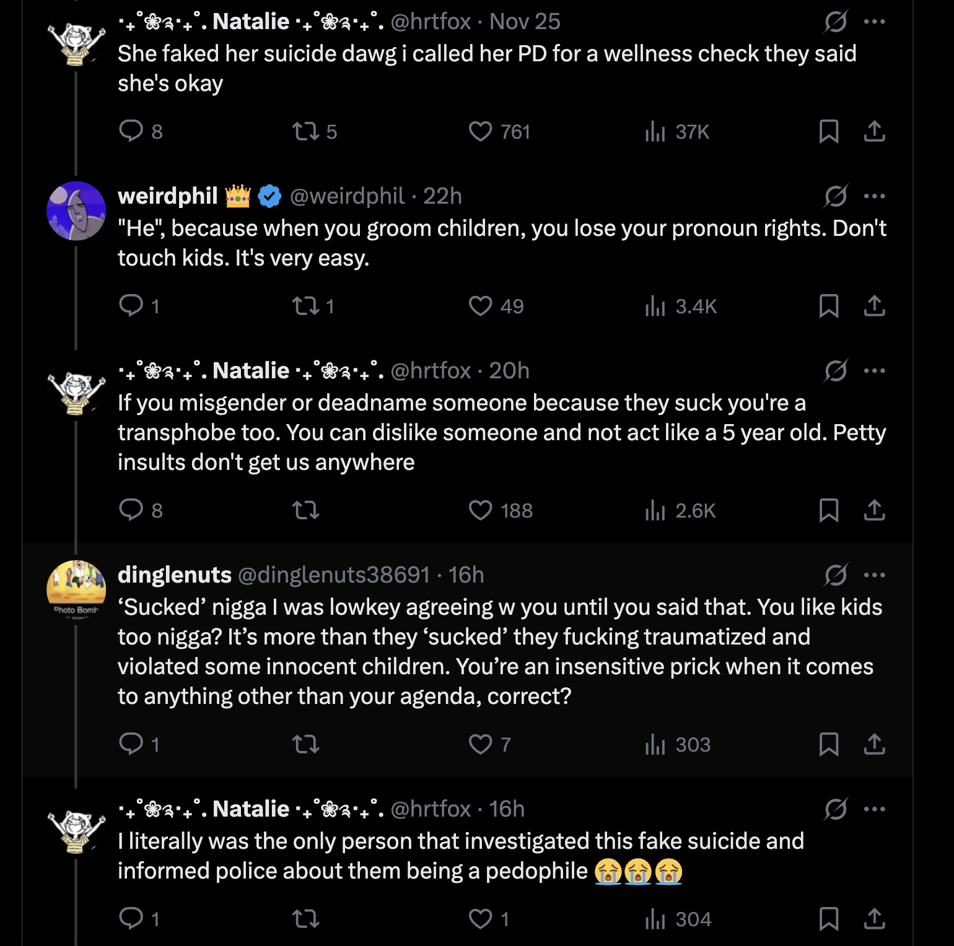Open Grok icon on weirdphil's tweet
954x946 pixels.
[x=836, y=196]
